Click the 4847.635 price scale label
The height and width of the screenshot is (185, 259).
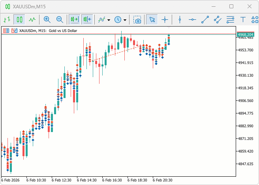[246, 164]
